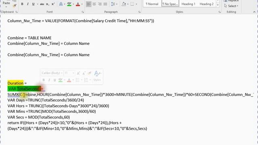Image resolution: width=258 pixels, height=145 pixels.
Task: Apply Strikethrough formatting
Action: point(42,4)
